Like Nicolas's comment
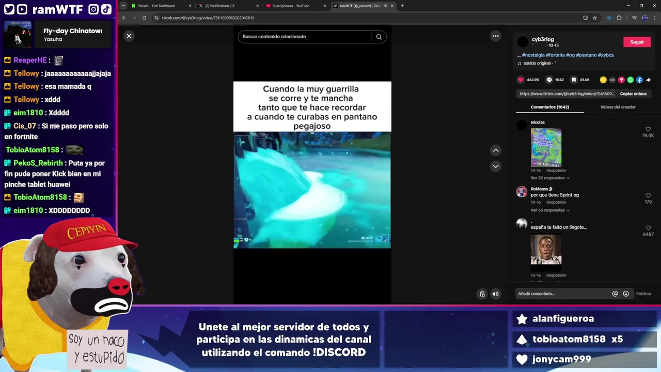 pos(648,129)
